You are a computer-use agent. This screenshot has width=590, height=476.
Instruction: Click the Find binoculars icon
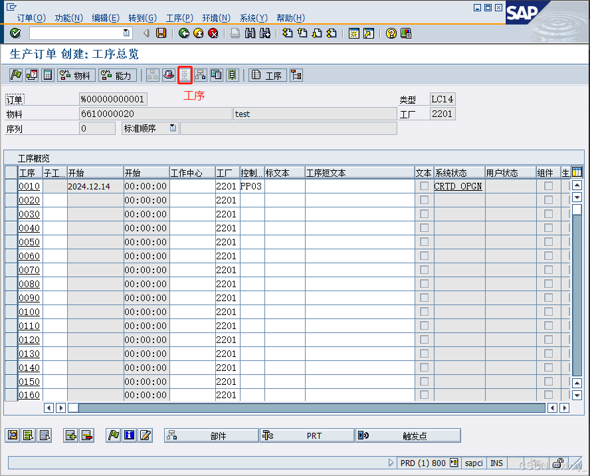tap(250, 33)
